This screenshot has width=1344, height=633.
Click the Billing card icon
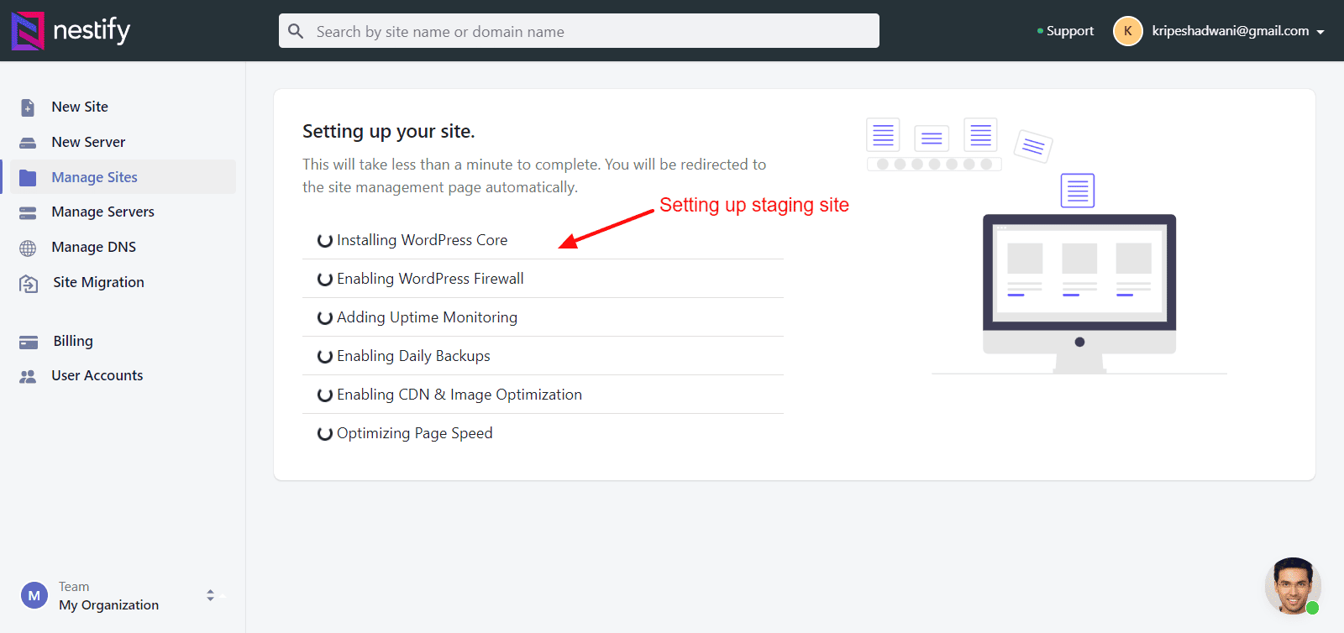pyautogui.click(x=29, y=342)
